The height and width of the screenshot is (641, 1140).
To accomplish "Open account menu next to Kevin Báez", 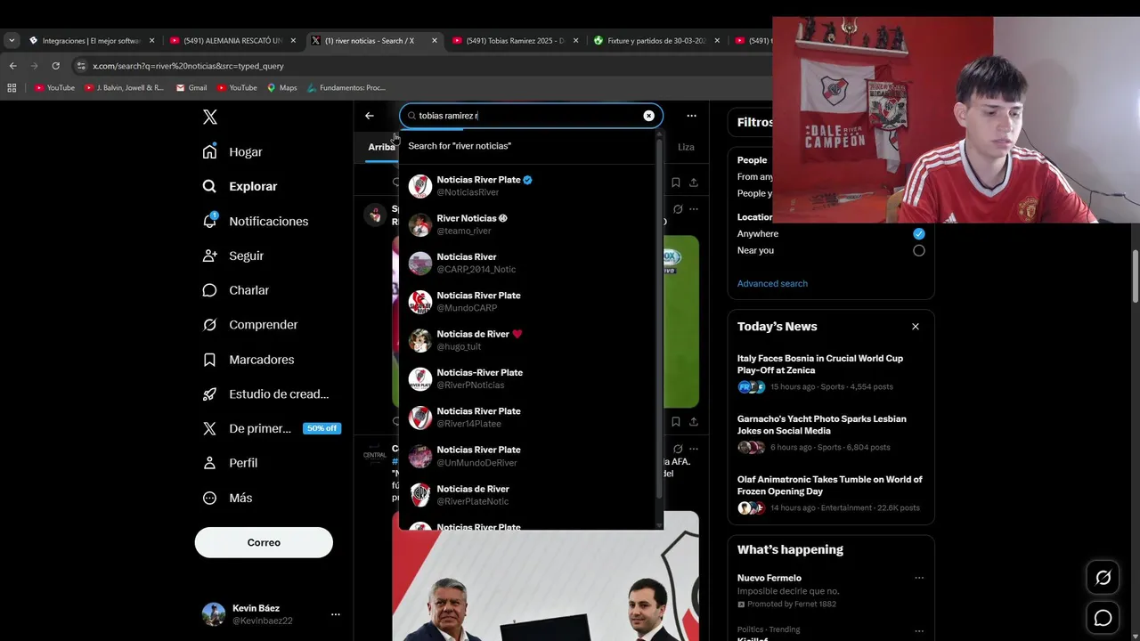I will coord(335,614).
